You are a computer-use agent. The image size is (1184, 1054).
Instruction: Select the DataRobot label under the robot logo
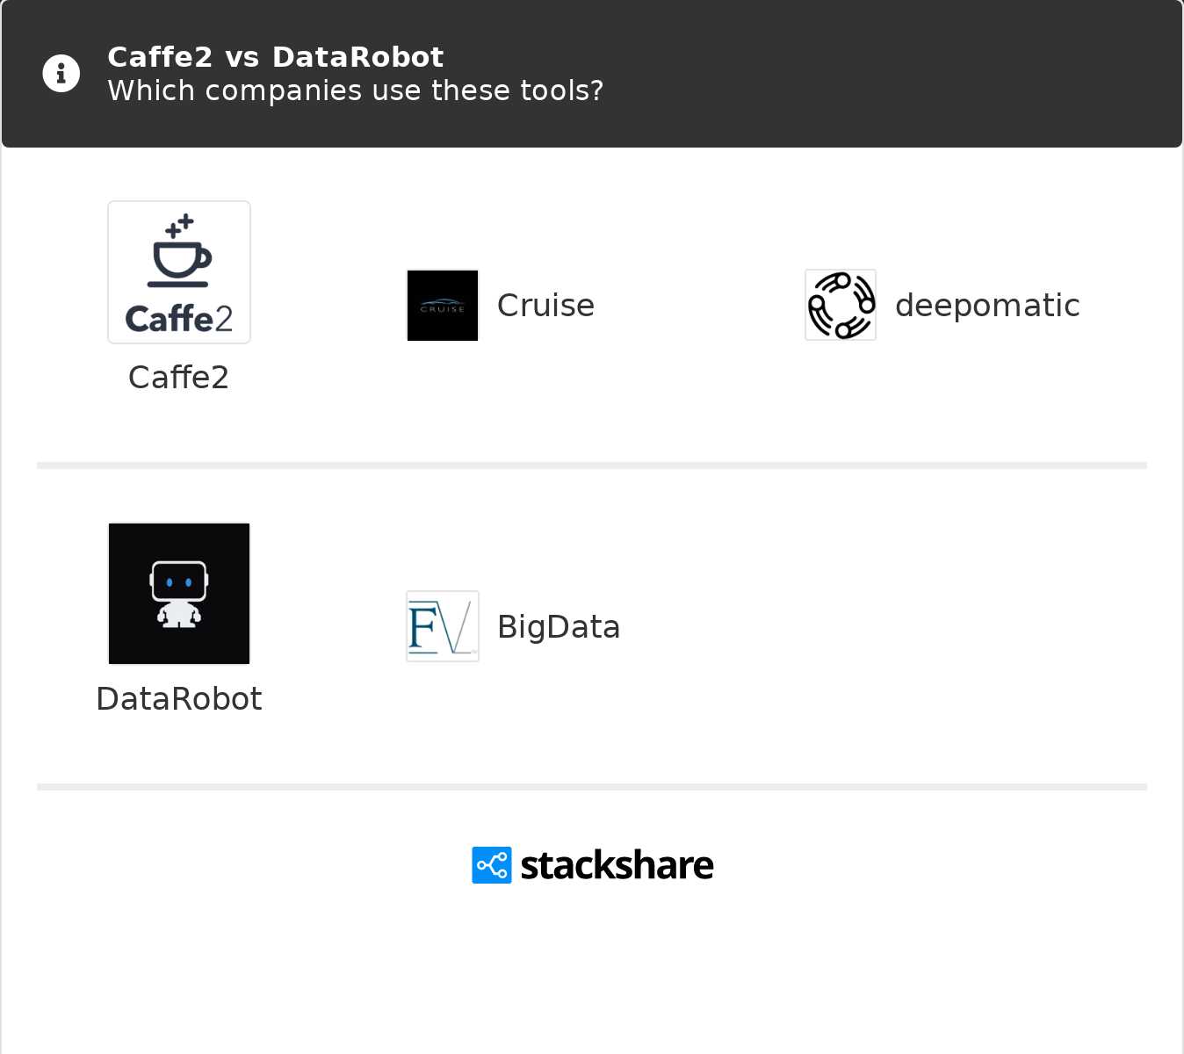pos(179,699)
